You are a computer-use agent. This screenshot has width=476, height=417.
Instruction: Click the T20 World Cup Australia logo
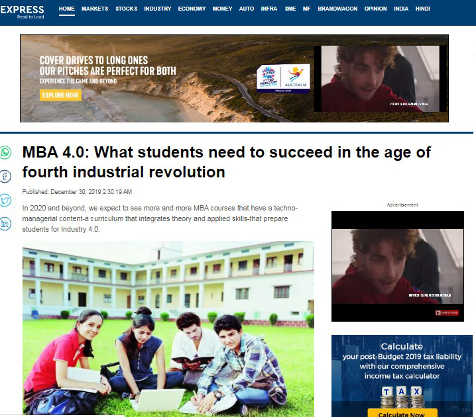coord(283,78)
